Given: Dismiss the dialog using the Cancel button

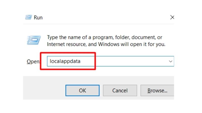Looking at the screenshot, I should 120,90.
